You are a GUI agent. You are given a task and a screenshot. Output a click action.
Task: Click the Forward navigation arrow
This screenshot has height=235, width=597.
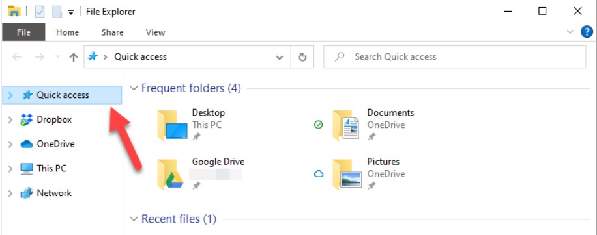pos(40,57)
